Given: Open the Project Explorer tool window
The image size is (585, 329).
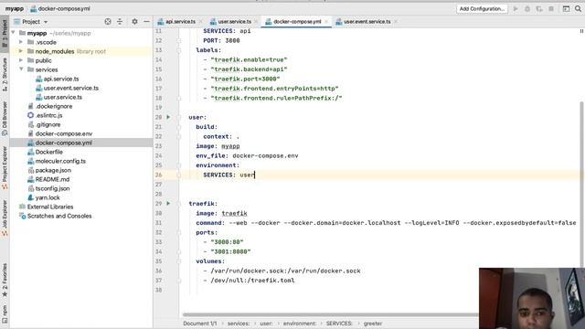Looking at the screenshot, I should 5,168.
